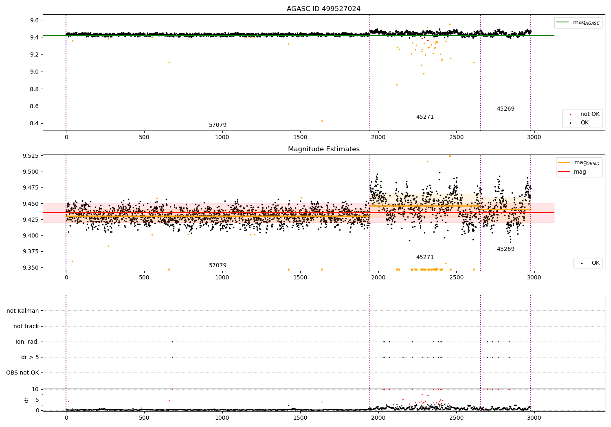Click the '57079' label in the top plot

pyautogui.click(x=218, y=125)
